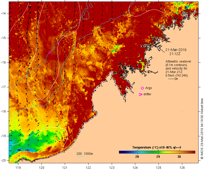
Task: Click longitude axis label '122'
Action: point(88,168)
